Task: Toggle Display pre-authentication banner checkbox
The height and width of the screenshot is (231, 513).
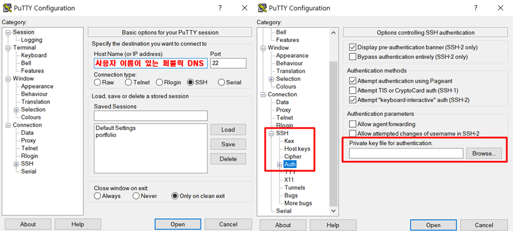Action: point(353,47)
